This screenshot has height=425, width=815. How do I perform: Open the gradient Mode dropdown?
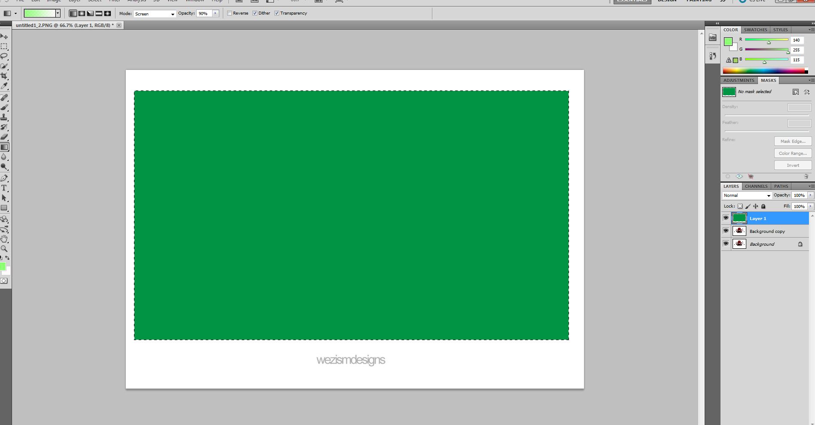(155, 14)
